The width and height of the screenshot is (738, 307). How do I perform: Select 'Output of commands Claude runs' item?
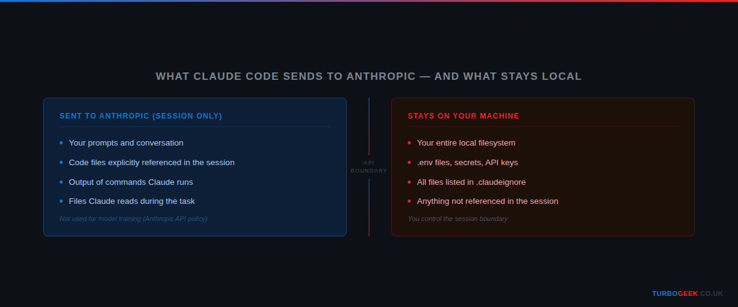tap(131, 182)
